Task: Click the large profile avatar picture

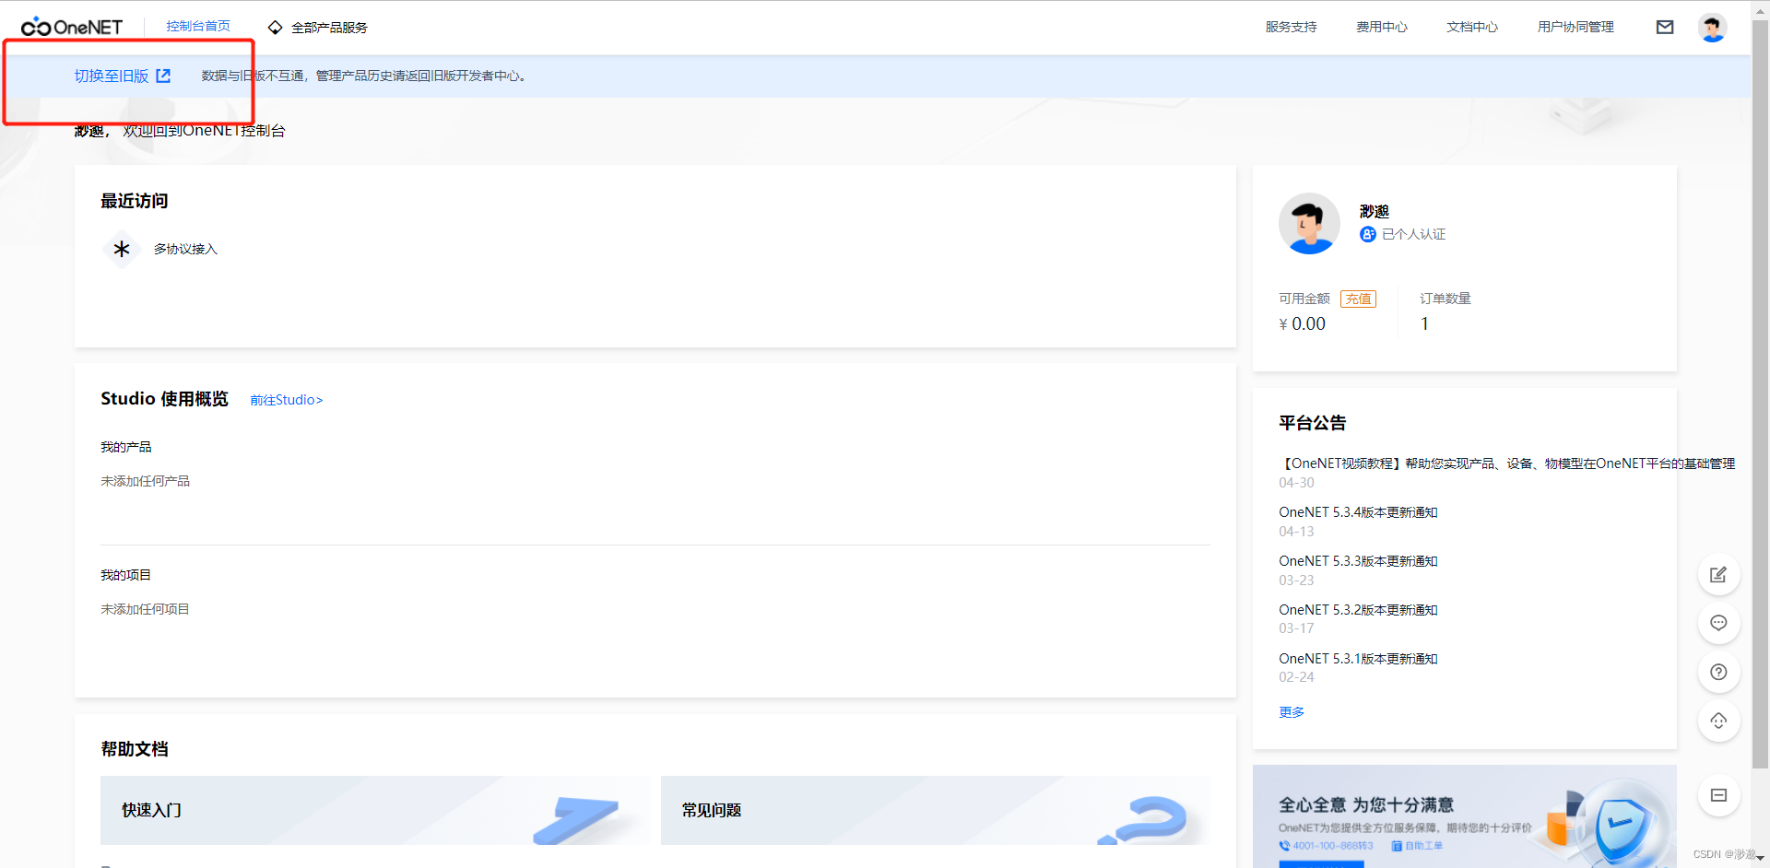Action: (1309, 223)
